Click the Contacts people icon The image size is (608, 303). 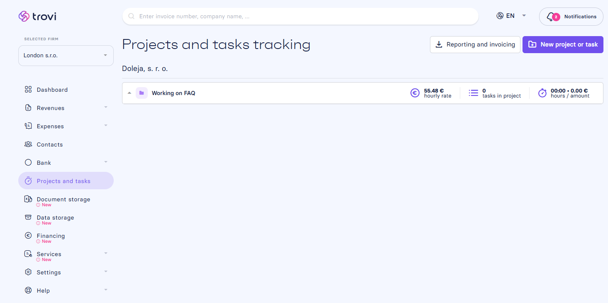[28, 144]
